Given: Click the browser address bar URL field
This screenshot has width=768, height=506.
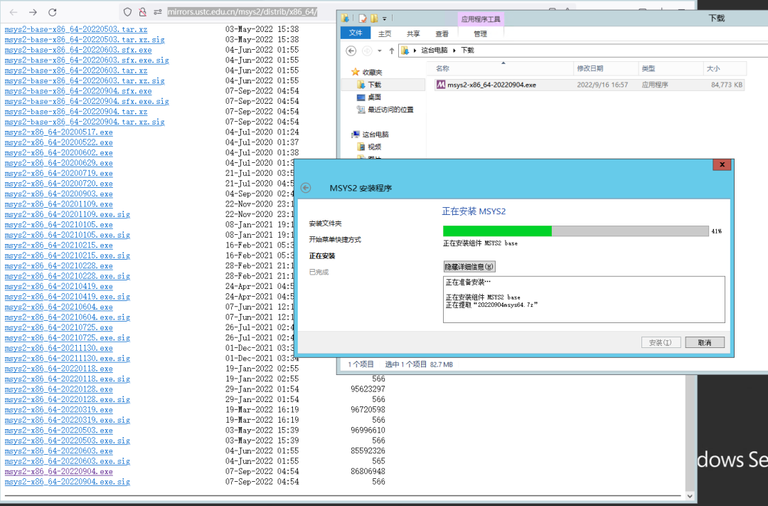Looking at the screenshot, I should [x=243, y=11].
